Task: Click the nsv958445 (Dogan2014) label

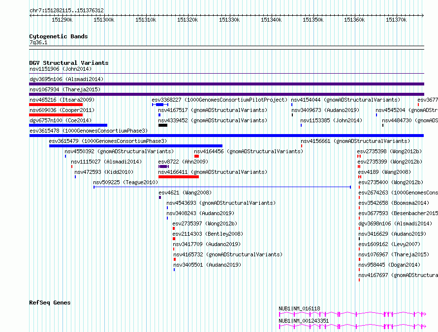Action: pyautogui.click(x=389, y=265)
